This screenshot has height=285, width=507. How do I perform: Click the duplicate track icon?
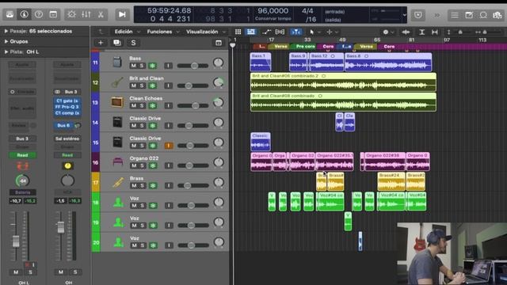coord(117,43)
